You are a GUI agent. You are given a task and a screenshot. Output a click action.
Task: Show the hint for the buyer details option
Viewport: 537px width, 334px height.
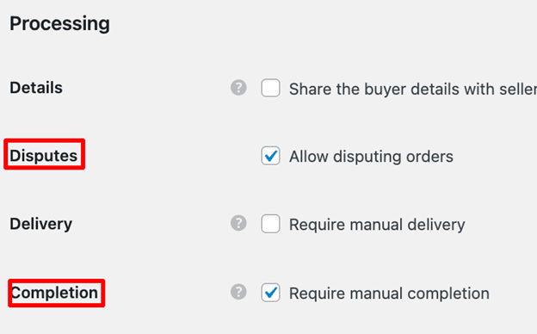[238, 88]
